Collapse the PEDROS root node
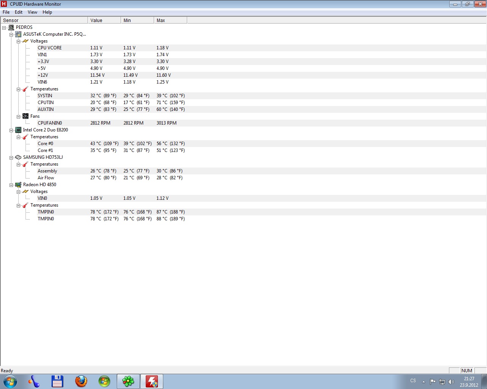Image resolution: width=487 pixels, height=389 pixels. pyautogui.click(x=4, y=28)
